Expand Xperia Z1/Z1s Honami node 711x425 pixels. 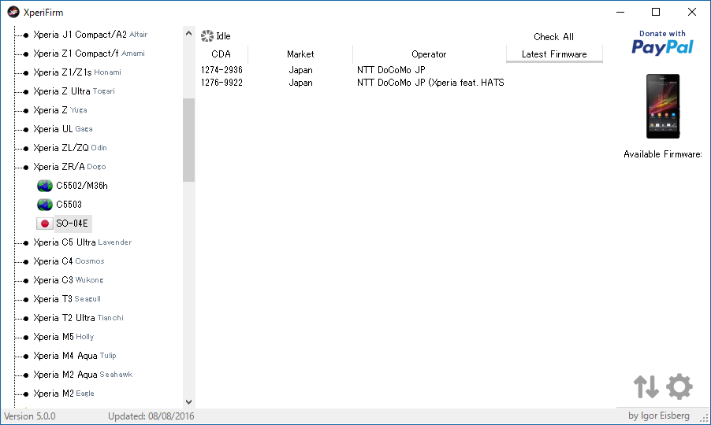click(x=25, y=73)
